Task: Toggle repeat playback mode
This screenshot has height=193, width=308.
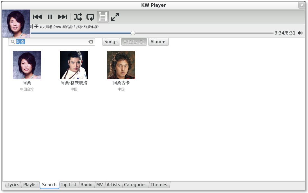Action: (x=90, y=17)
